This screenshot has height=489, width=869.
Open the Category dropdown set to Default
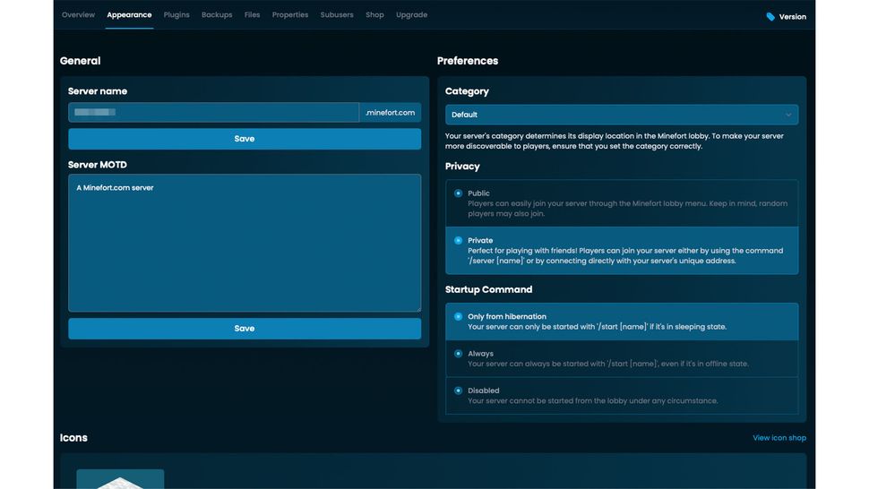(x=622, y=115)
